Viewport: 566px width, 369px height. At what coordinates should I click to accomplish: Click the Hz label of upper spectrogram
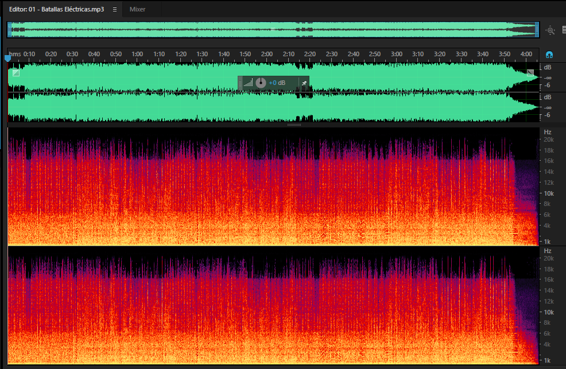tap(548, 132)
